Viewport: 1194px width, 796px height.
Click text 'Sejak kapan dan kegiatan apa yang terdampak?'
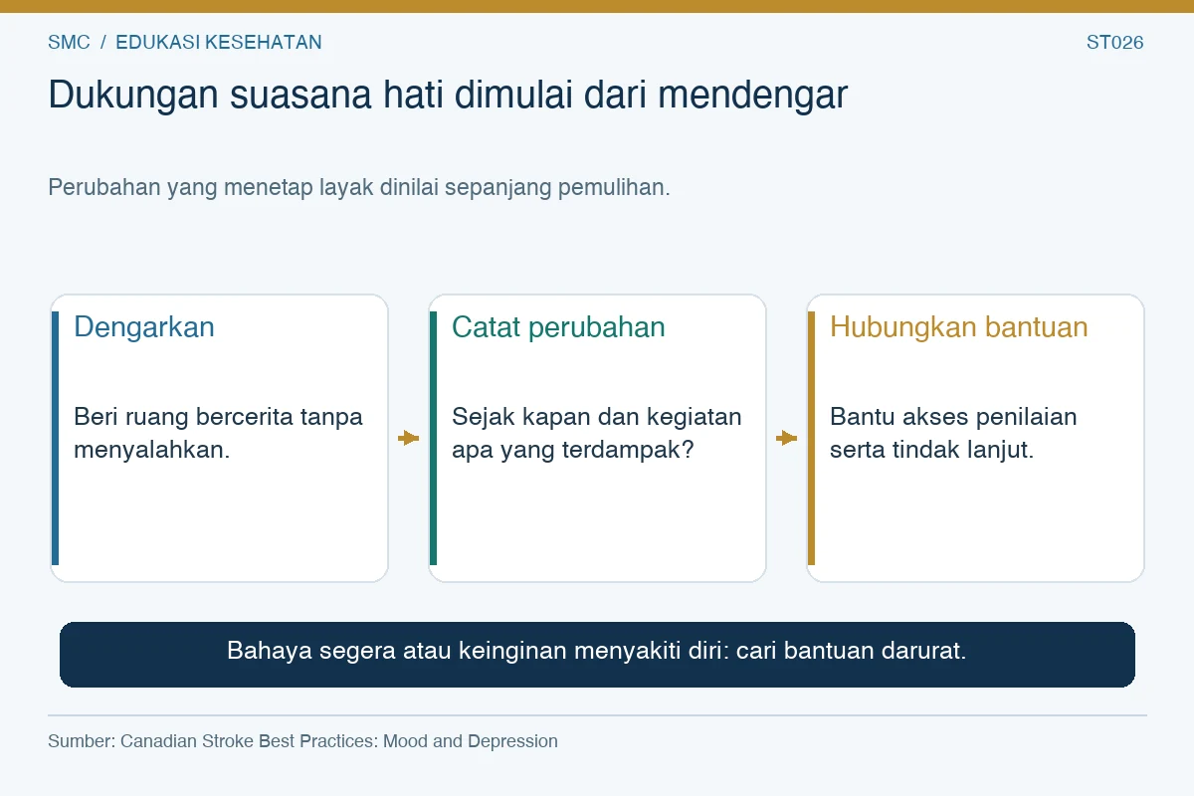pos(597,433)
